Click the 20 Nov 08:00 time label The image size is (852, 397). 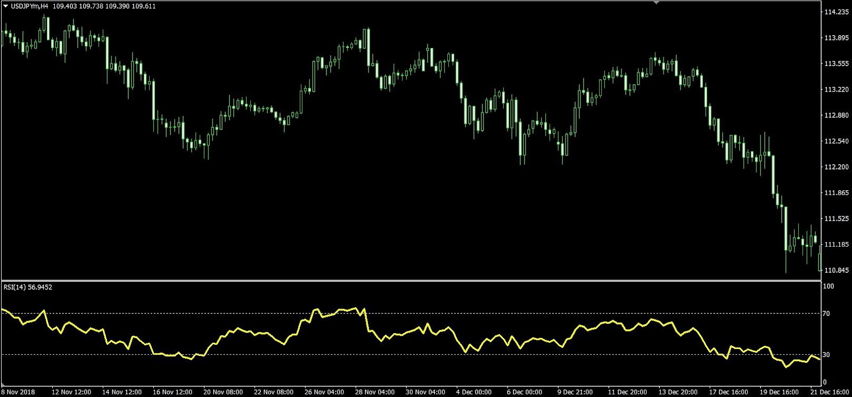(223, 392)
